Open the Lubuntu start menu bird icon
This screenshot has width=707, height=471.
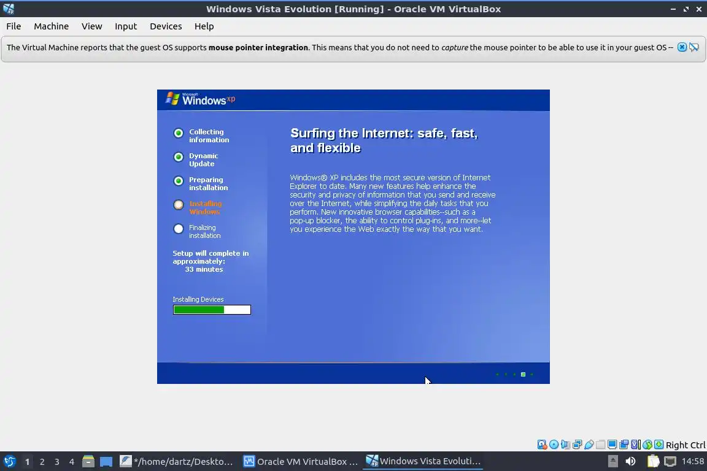9,462
